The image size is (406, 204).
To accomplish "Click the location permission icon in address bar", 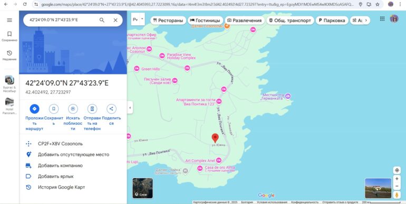I will [361, 4].
